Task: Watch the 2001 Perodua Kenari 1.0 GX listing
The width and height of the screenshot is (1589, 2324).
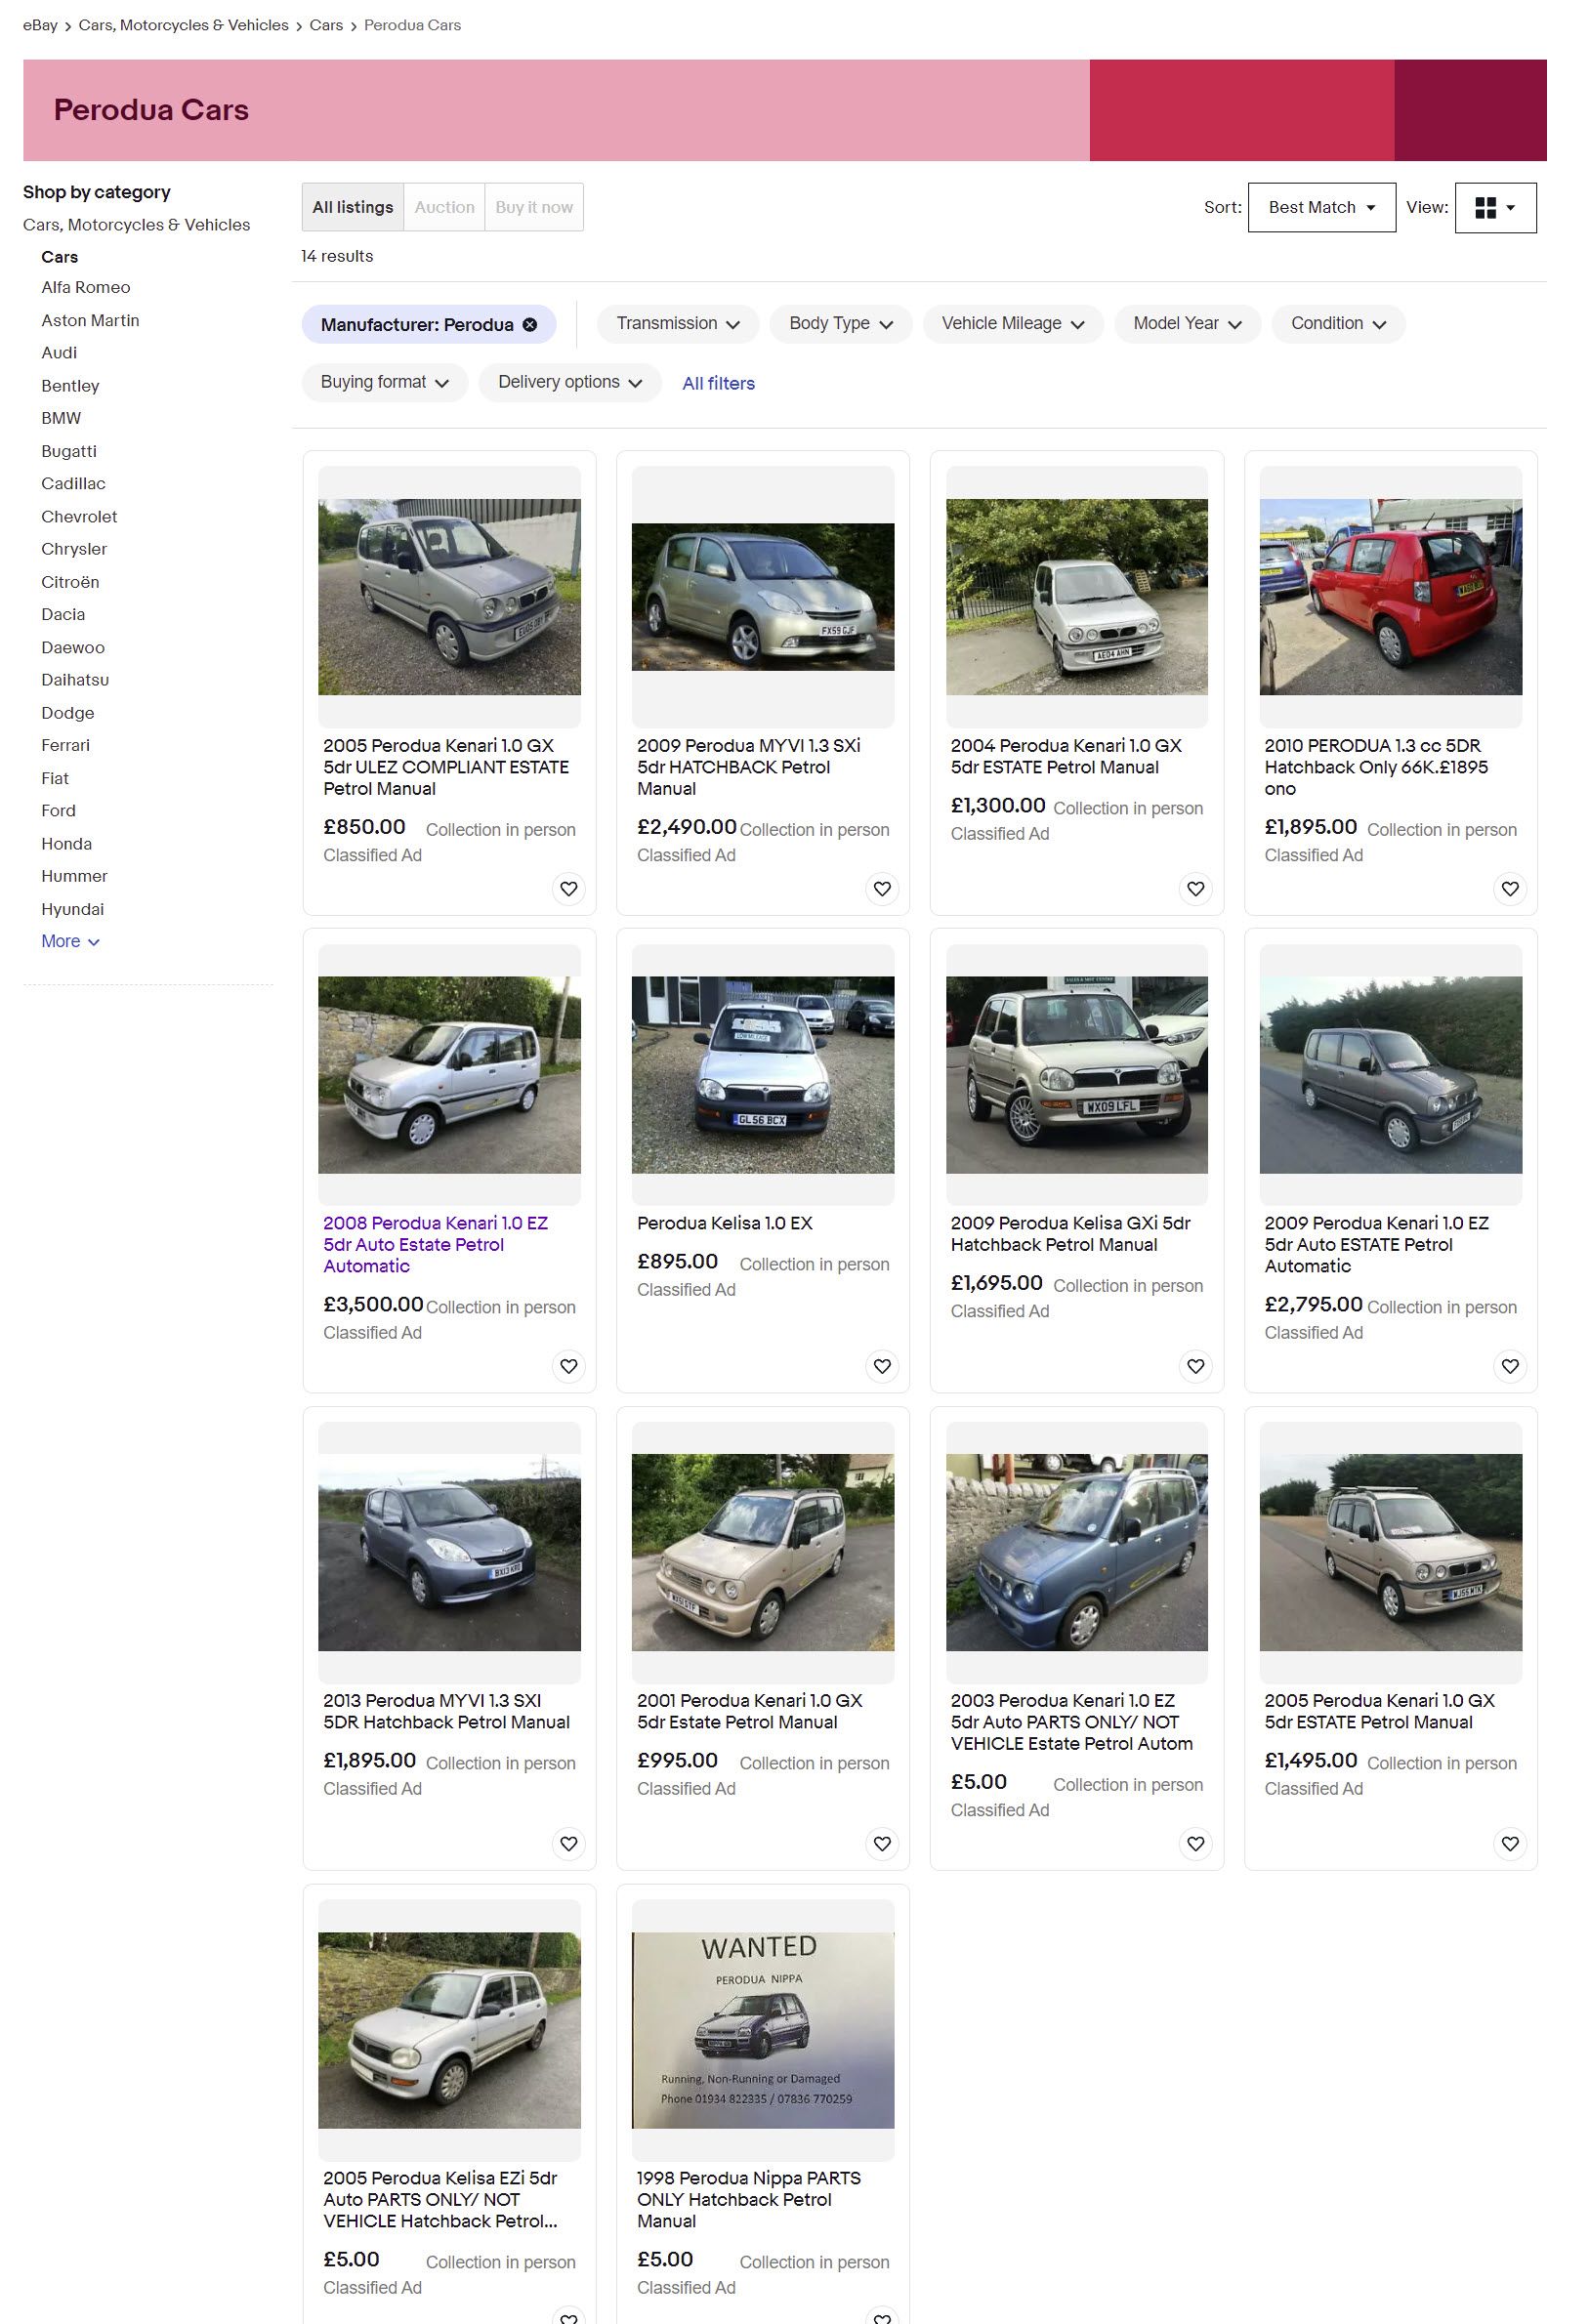Action: [882, 1843]
